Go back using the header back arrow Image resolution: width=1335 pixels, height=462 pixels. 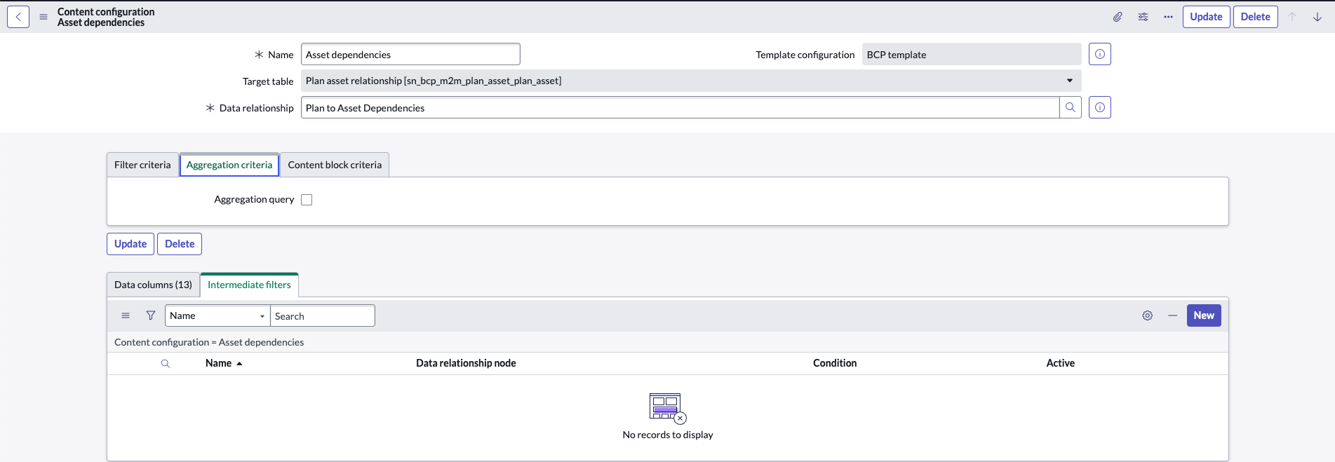coord(18,17)
